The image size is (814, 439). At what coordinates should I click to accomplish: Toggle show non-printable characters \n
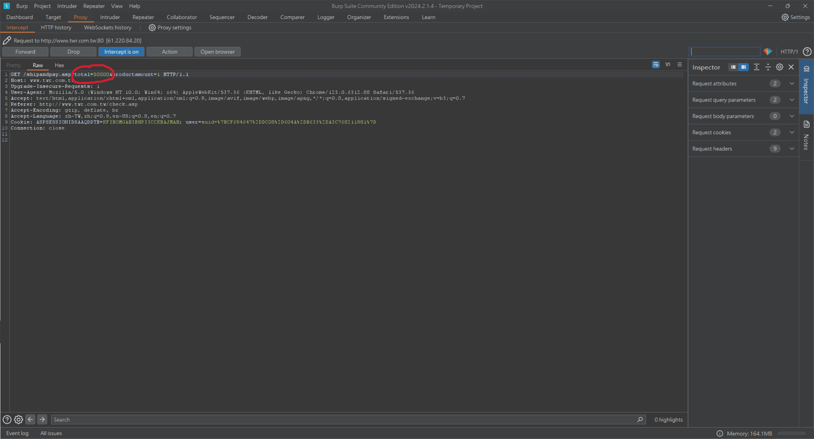668,65
